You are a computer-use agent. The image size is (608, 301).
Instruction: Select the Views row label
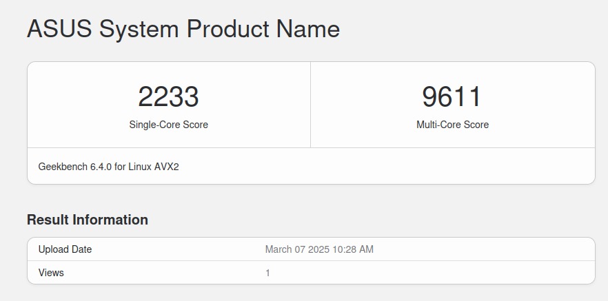click(x=51, y=273)
